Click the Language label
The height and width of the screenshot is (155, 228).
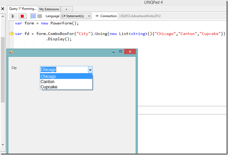52,16
